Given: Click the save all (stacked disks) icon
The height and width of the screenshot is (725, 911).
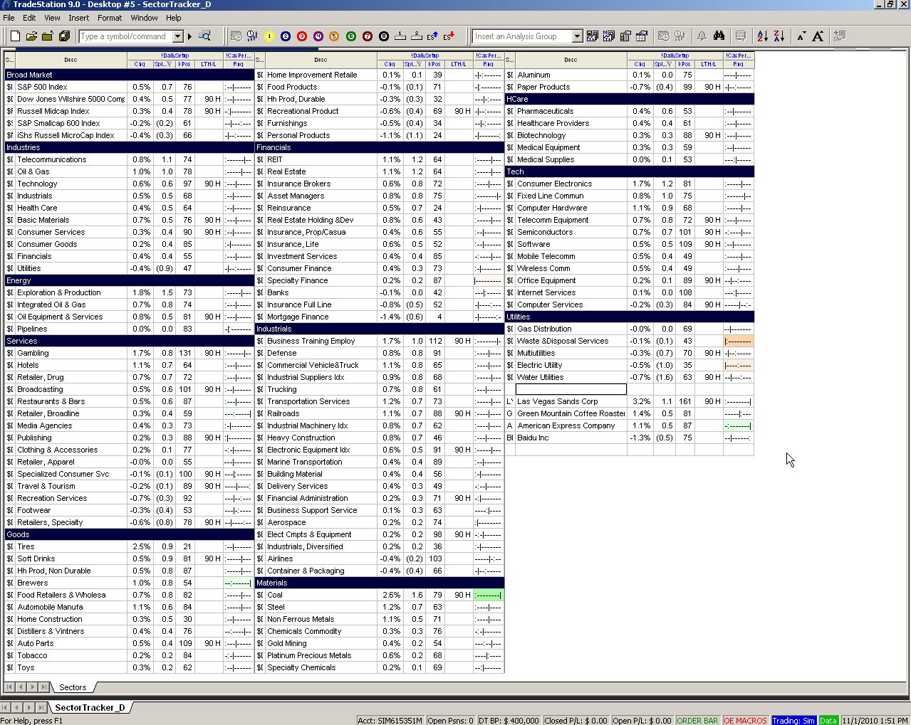Looking at the screenshot, I should click(64, 36).
